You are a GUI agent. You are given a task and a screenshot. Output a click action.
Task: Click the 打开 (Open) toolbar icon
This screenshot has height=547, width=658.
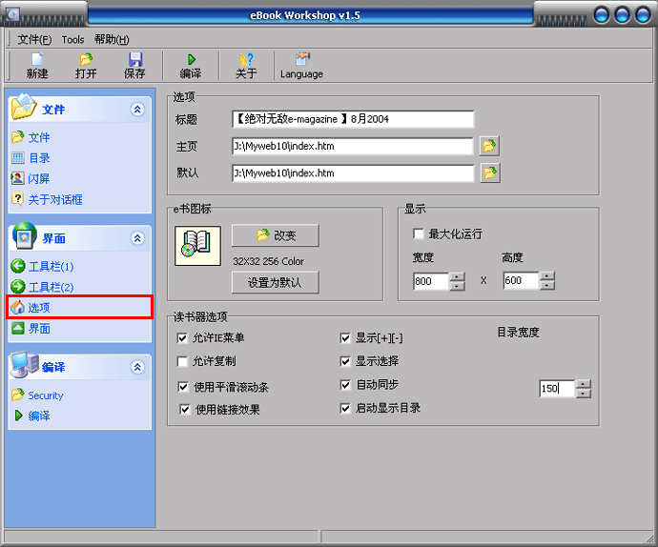pyautogui.click(x=86, y=60)
